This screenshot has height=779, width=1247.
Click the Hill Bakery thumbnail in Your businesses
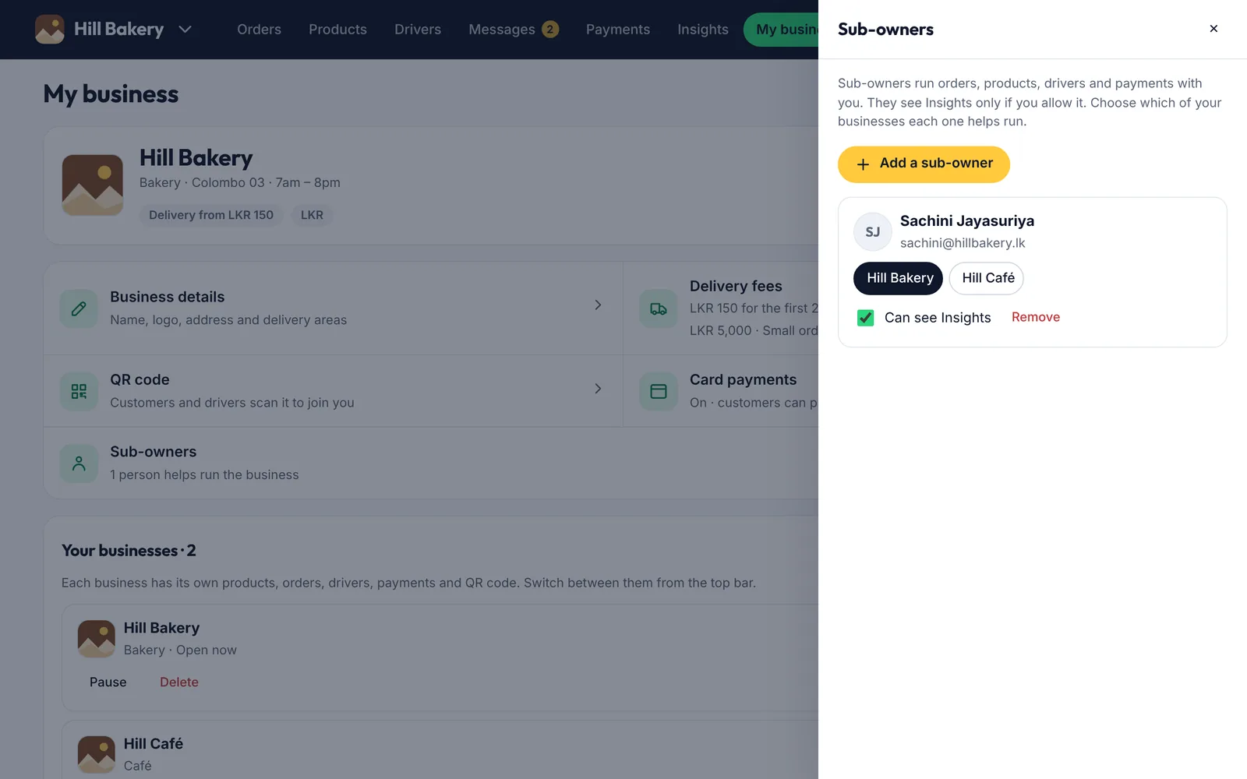tap(97, 639)
